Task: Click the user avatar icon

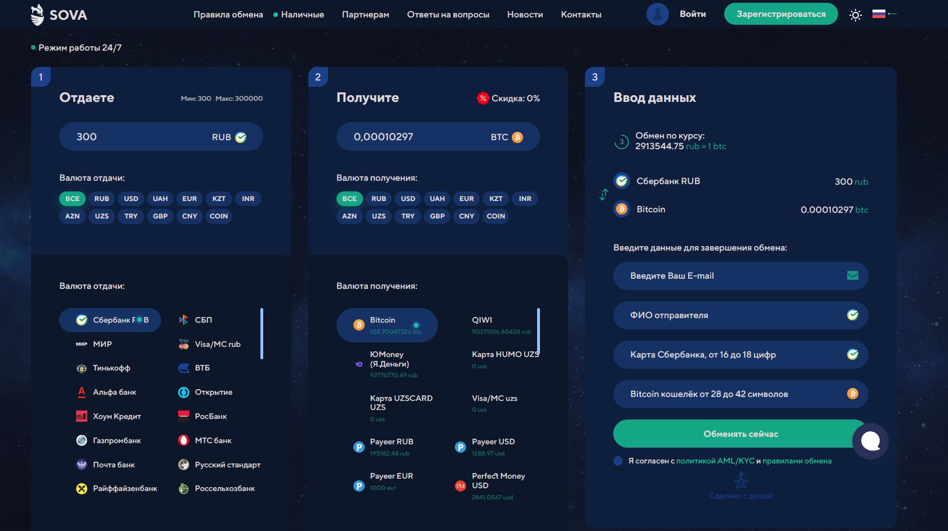Action: (x=657, y=14)
